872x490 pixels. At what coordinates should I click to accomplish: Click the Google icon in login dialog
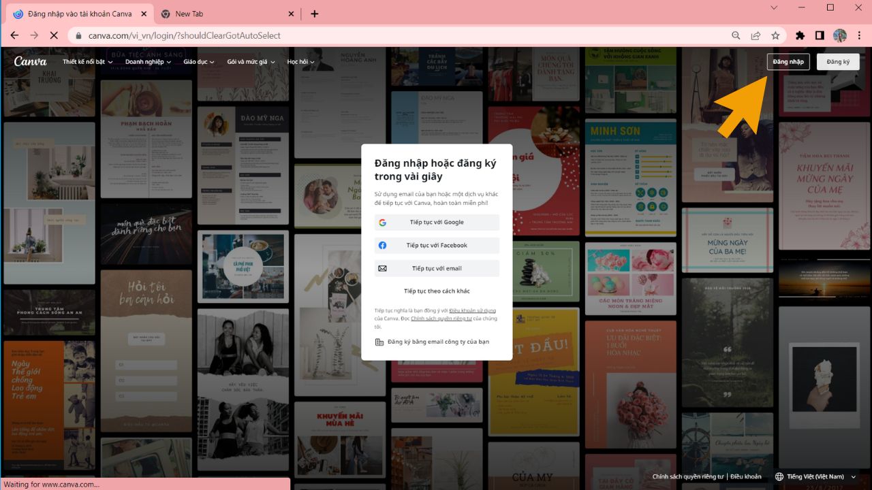383,223
